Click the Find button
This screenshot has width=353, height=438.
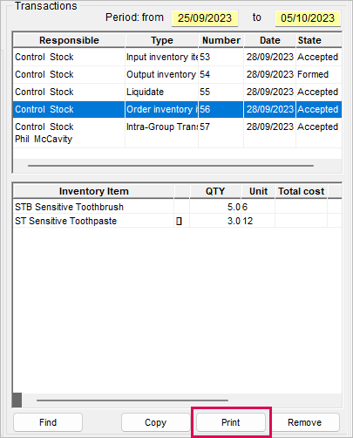click(48, 422)
